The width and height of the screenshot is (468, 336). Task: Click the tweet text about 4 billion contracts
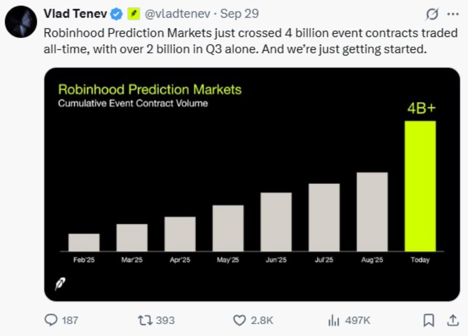point(250,41)
